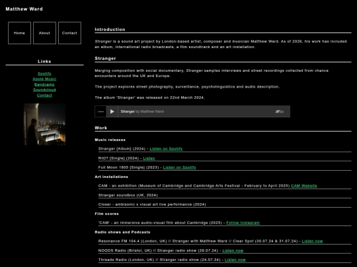Open the Listen link for RIOT single
This screenshot has width=357, height=267.
149,158
